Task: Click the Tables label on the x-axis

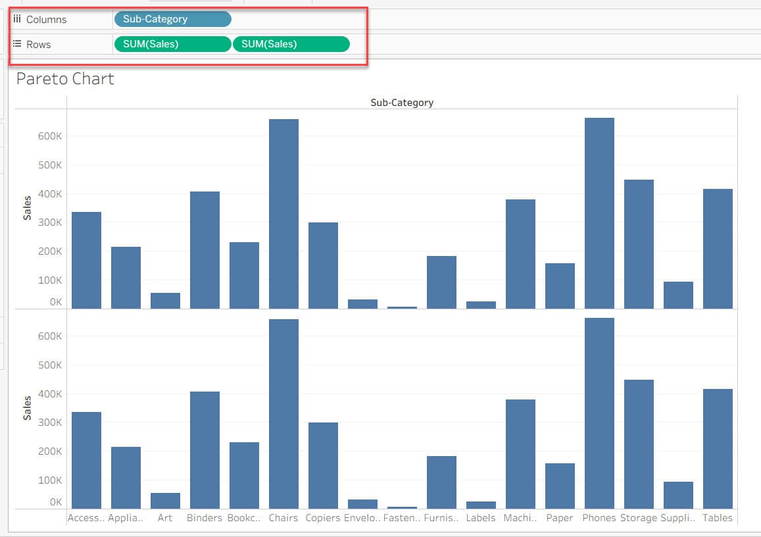Action: pyautogui.click(x=718, y=518)
